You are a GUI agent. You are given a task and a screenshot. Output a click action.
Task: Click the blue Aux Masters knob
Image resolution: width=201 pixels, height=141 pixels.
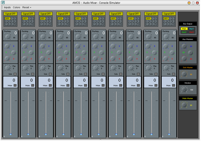[x=184, y=46]
